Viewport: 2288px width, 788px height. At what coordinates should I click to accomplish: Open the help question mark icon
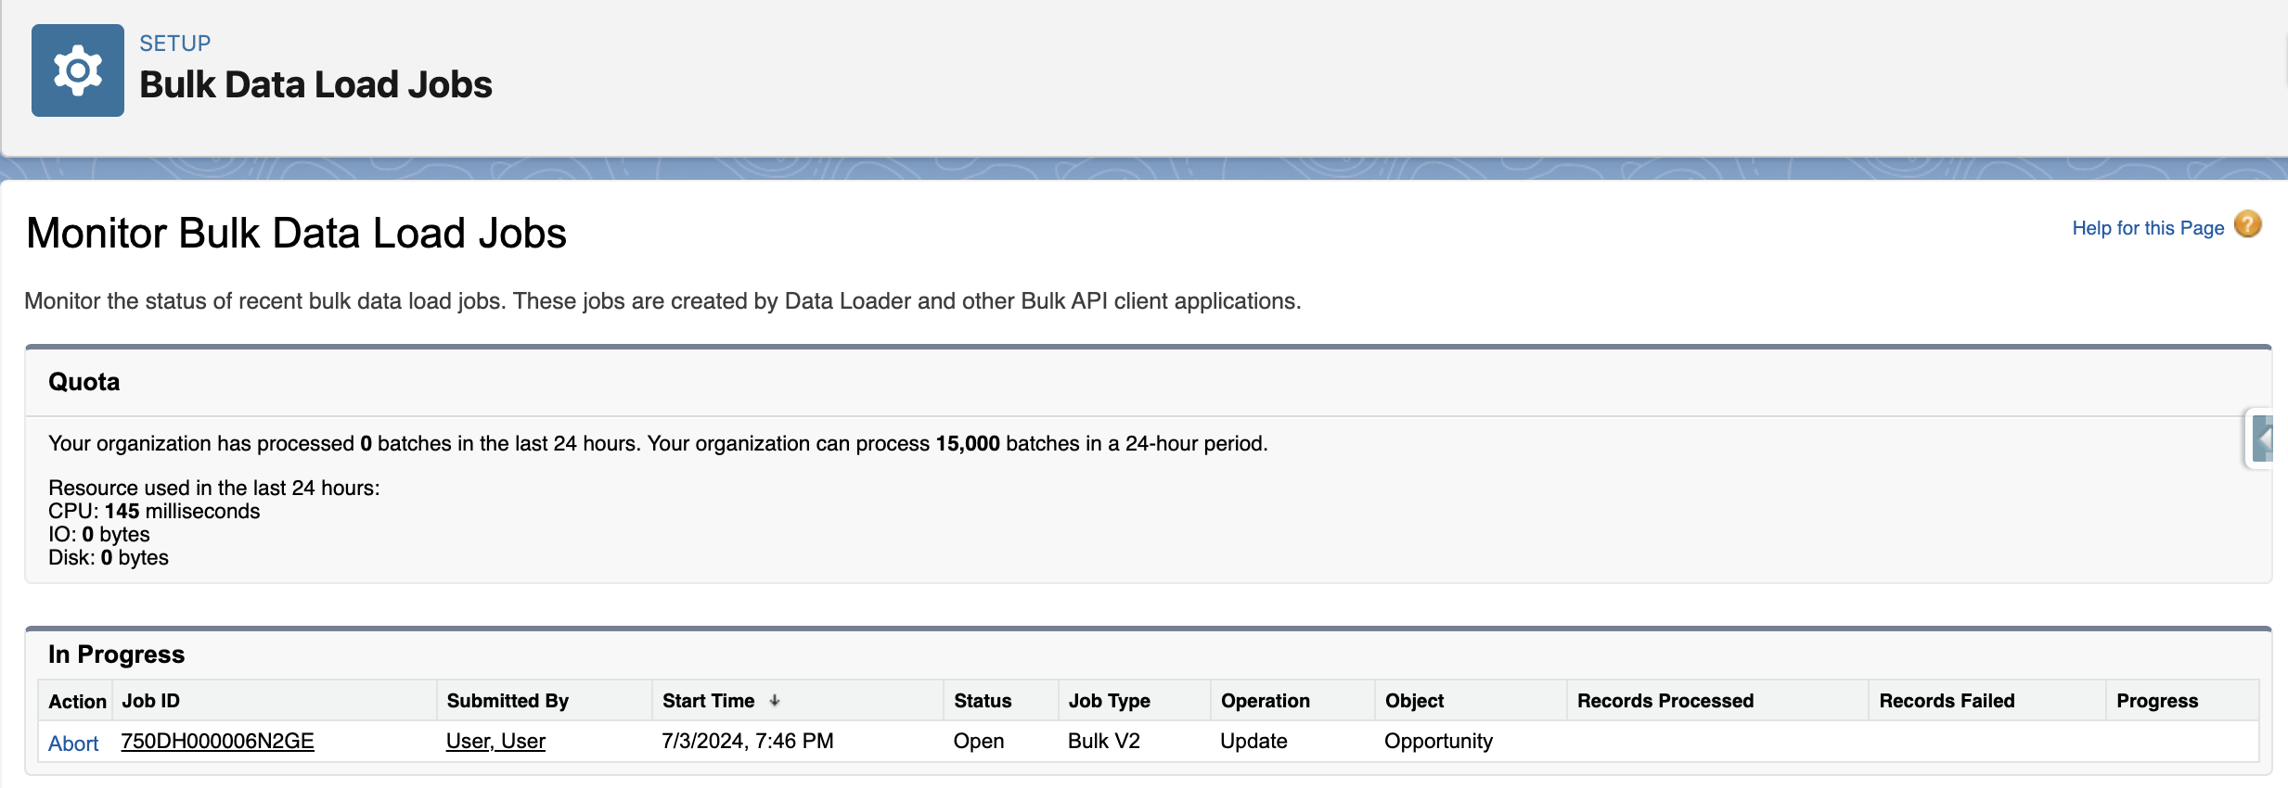coord(2248,224)
